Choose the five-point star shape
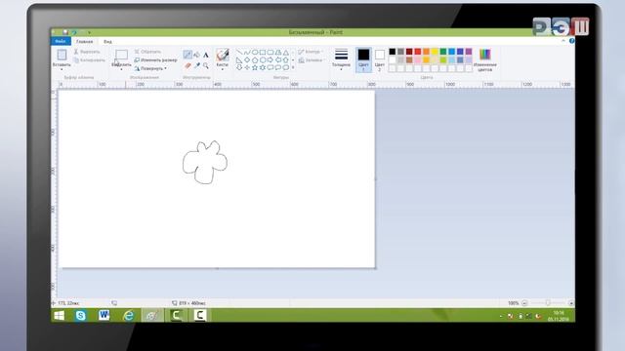This screenshot has width=625, height=351. click(x=255, y=67)
